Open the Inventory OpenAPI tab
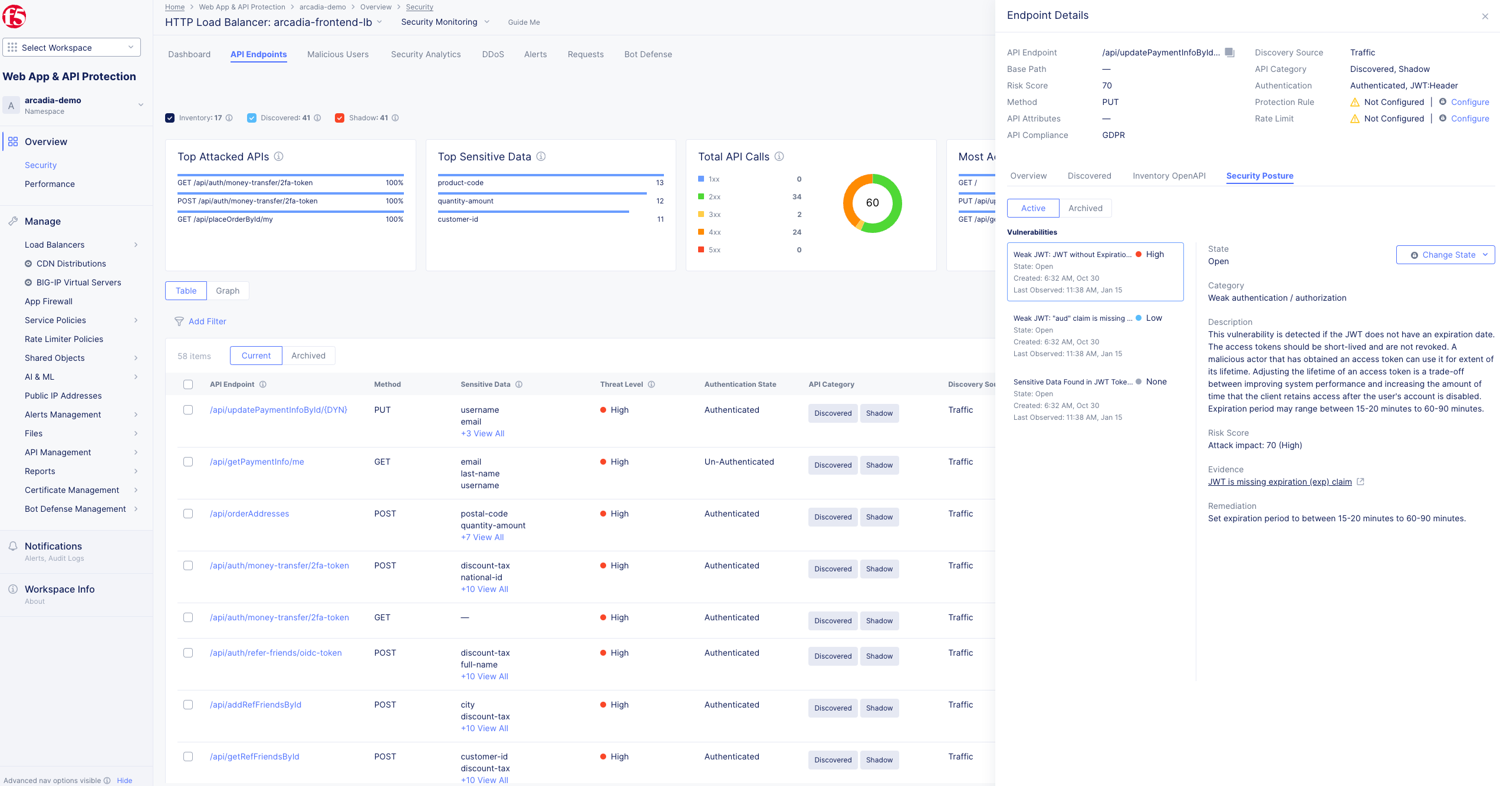The width and height of the screenshot is (1500, 786). [x=1169, y=176]
